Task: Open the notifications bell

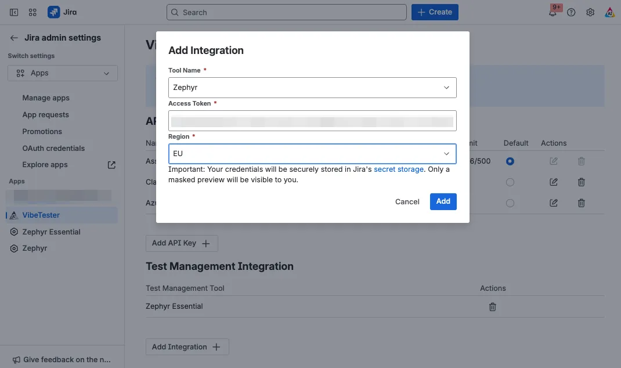Action: tap(553, 12)
